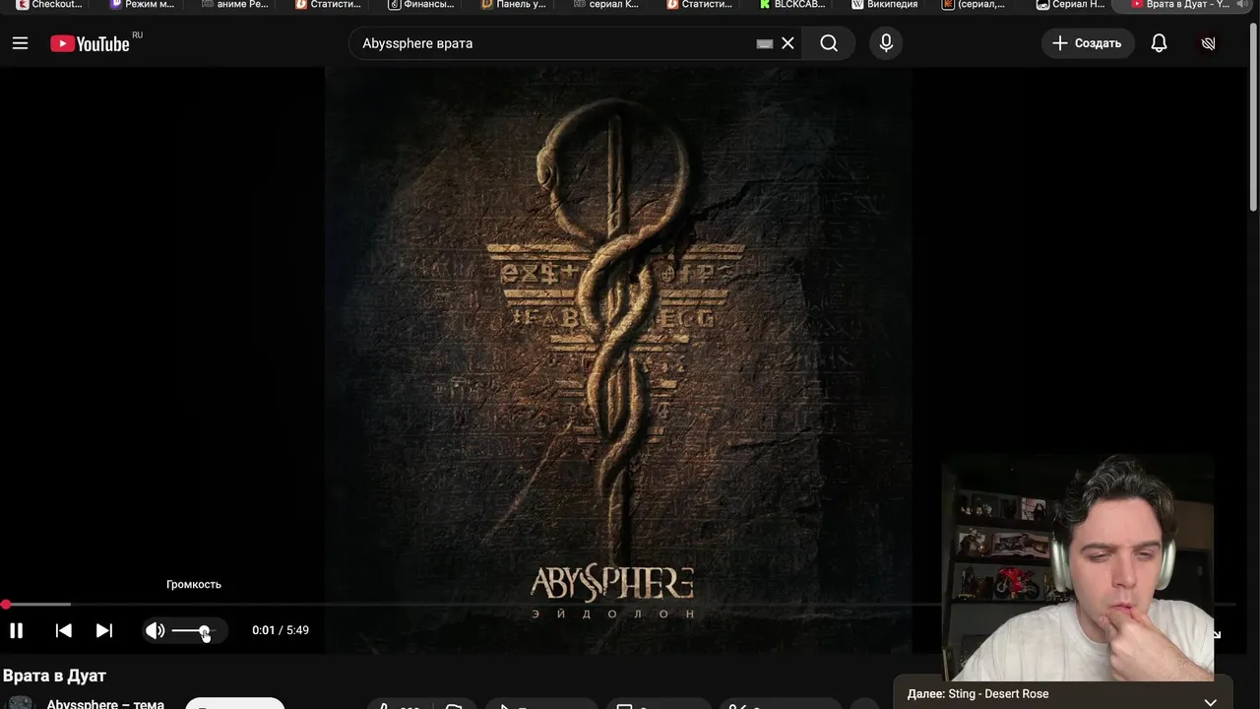Switch to the аниме Ре... tab
Image resolution: width=1260 pixels, height=709 pixels.
click(234, 5)
